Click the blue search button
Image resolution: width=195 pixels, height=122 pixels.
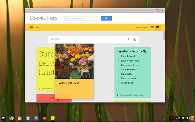[106, 18]
